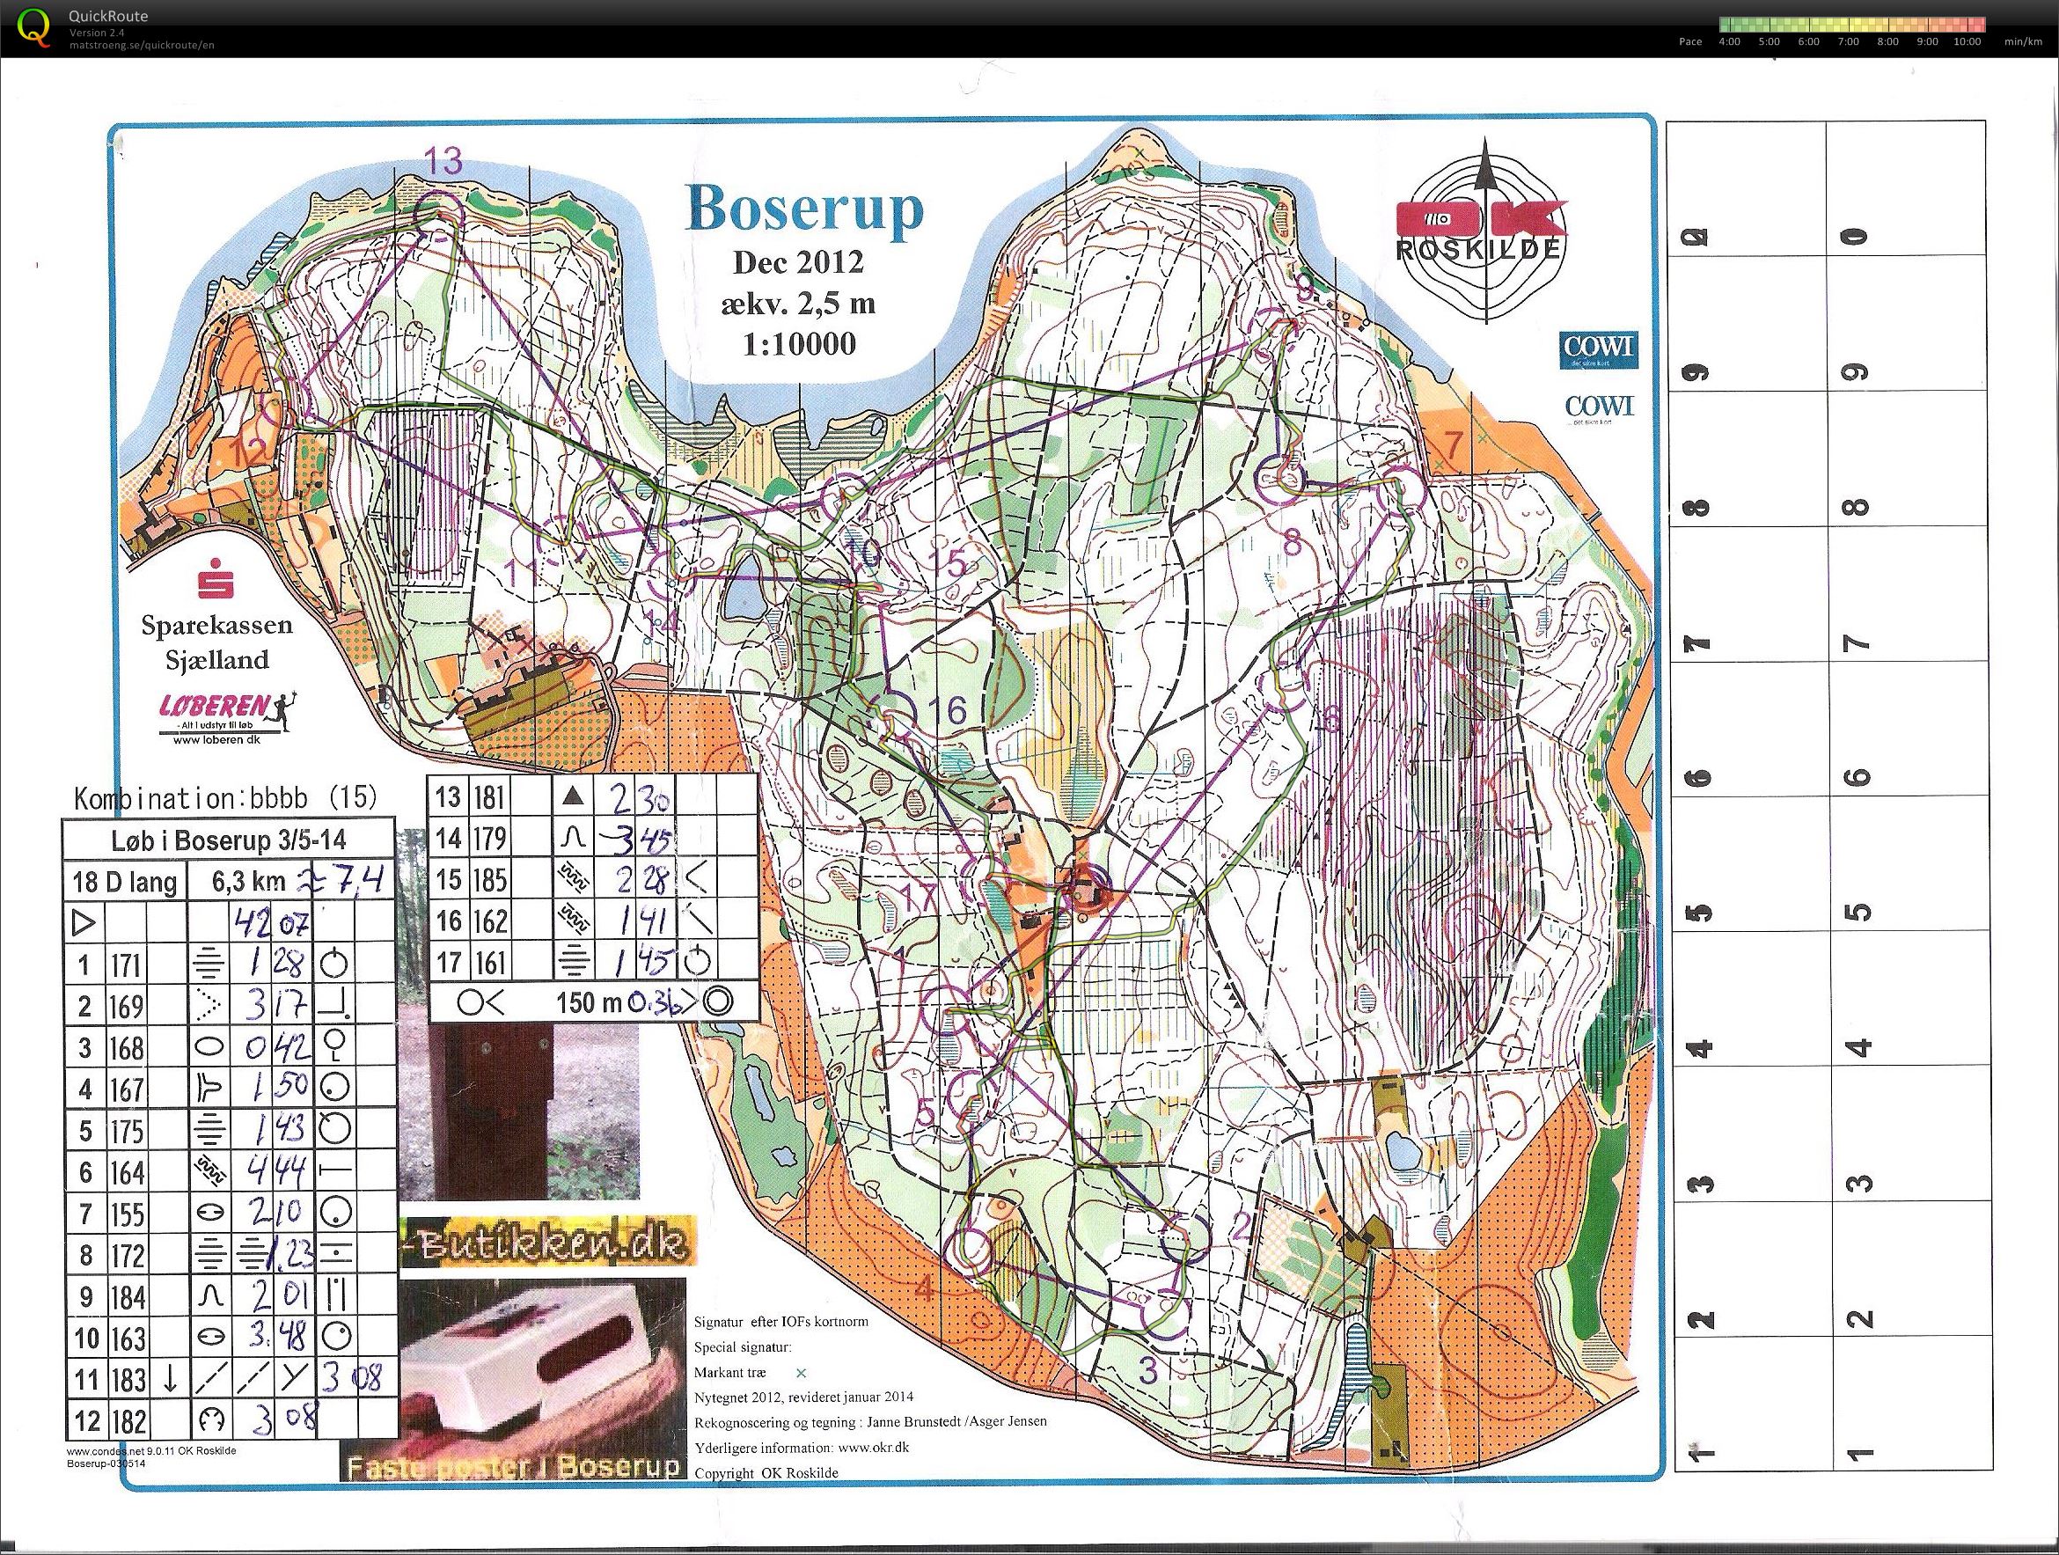
Task: Click the wavy symbol in row 6 (164)
Action: point(210,1171)
